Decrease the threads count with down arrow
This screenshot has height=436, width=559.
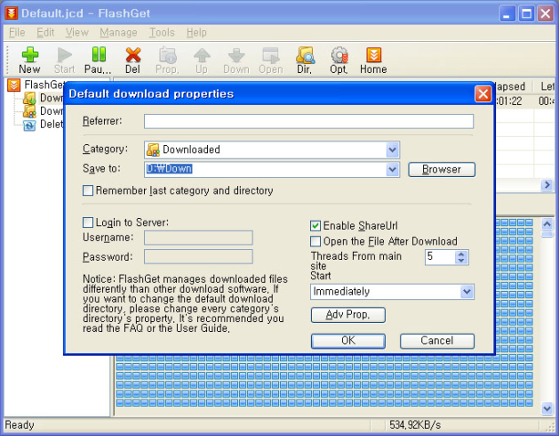[x=461, y=261]
